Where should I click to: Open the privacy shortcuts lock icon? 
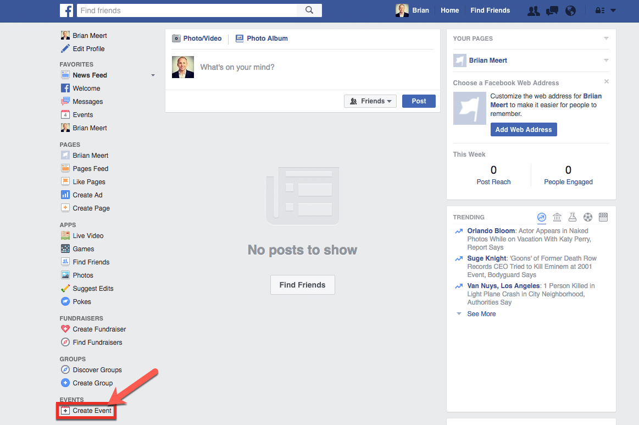click(600, 10)
